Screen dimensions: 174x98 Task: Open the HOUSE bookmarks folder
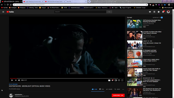click(64, 8)
